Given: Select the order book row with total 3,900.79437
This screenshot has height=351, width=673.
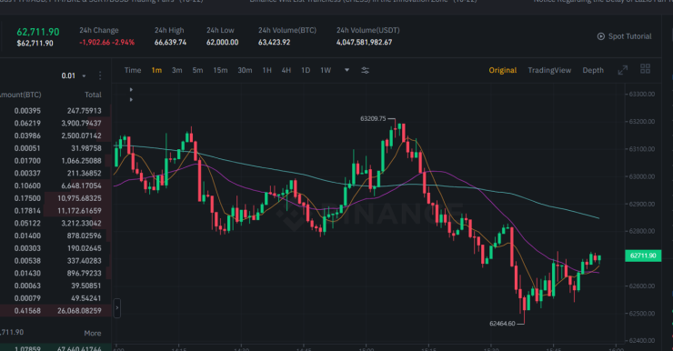Looking at the screenshot, I should (x=55, y=123).
